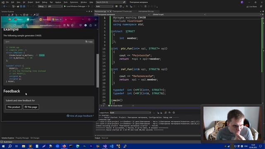Open the browser hamburger menu
The image size is (265, 149).
[96, 25]
